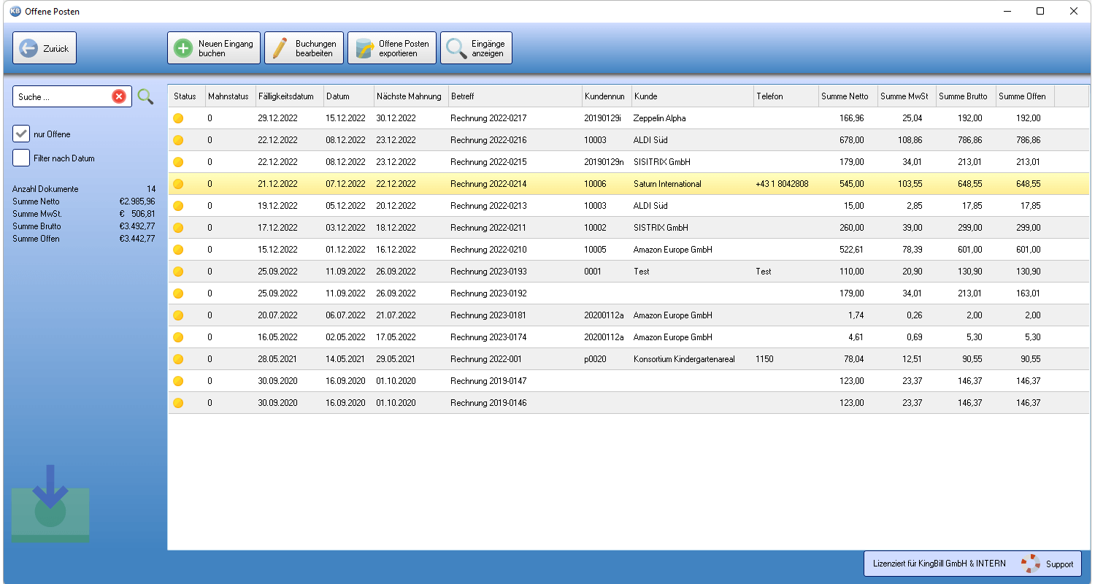Click customer SISITRIX GmbH of Rechnung 2022-0211
Image resolution: width=1095 pixels, height=584 pixels.
pyautogui.click(x=661, y=228)
